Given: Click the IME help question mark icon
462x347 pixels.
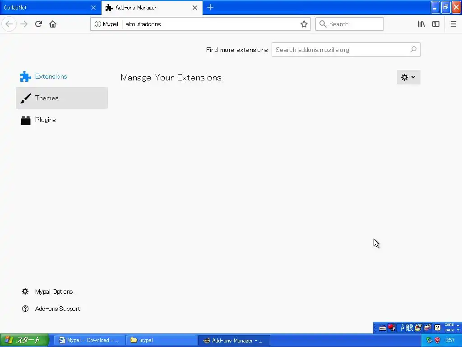Looking at the screenshot, I should pyautogui.click(x=438, y=328).
